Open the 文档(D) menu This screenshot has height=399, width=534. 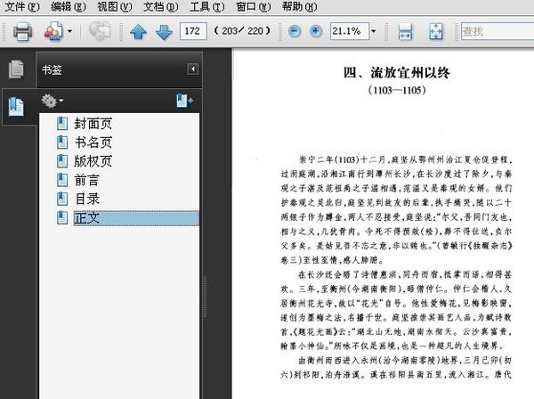pyautogui.click(x=160, y=6)
